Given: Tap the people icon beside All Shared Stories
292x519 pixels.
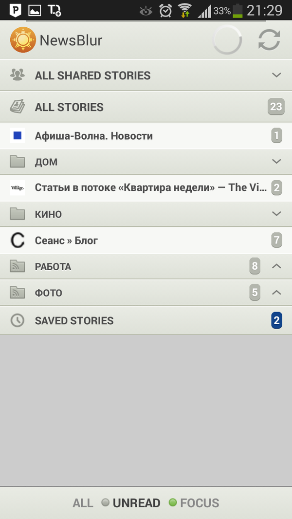Looking at the screenshot, I should point(18,75).
